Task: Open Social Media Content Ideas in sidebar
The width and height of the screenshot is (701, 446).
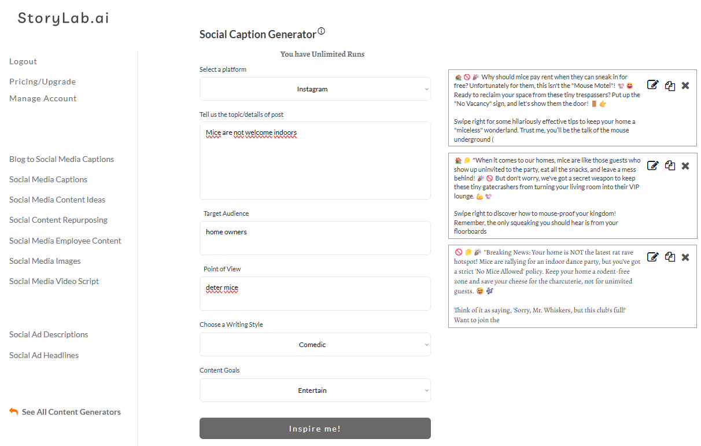Action: pyautogui.click(x=57, y=200)
